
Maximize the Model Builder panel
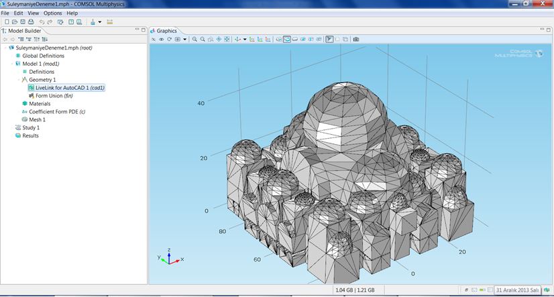(x=143, y=29)
